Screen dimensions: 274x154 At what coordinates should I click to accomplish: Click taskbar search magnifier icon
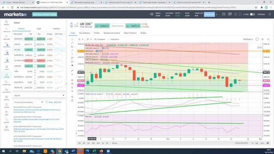pos(10,151)
